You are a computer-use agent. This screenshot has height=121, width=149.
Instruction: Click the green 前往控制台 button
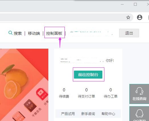tap(88, 75)
